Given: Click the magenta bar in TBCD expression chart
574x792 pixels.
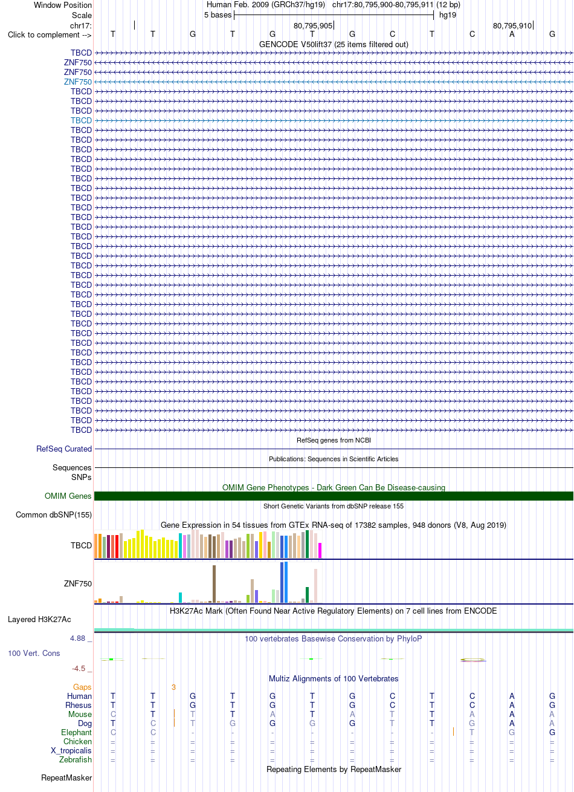Looking at the screenshot, I should click(x=320, y=550).
